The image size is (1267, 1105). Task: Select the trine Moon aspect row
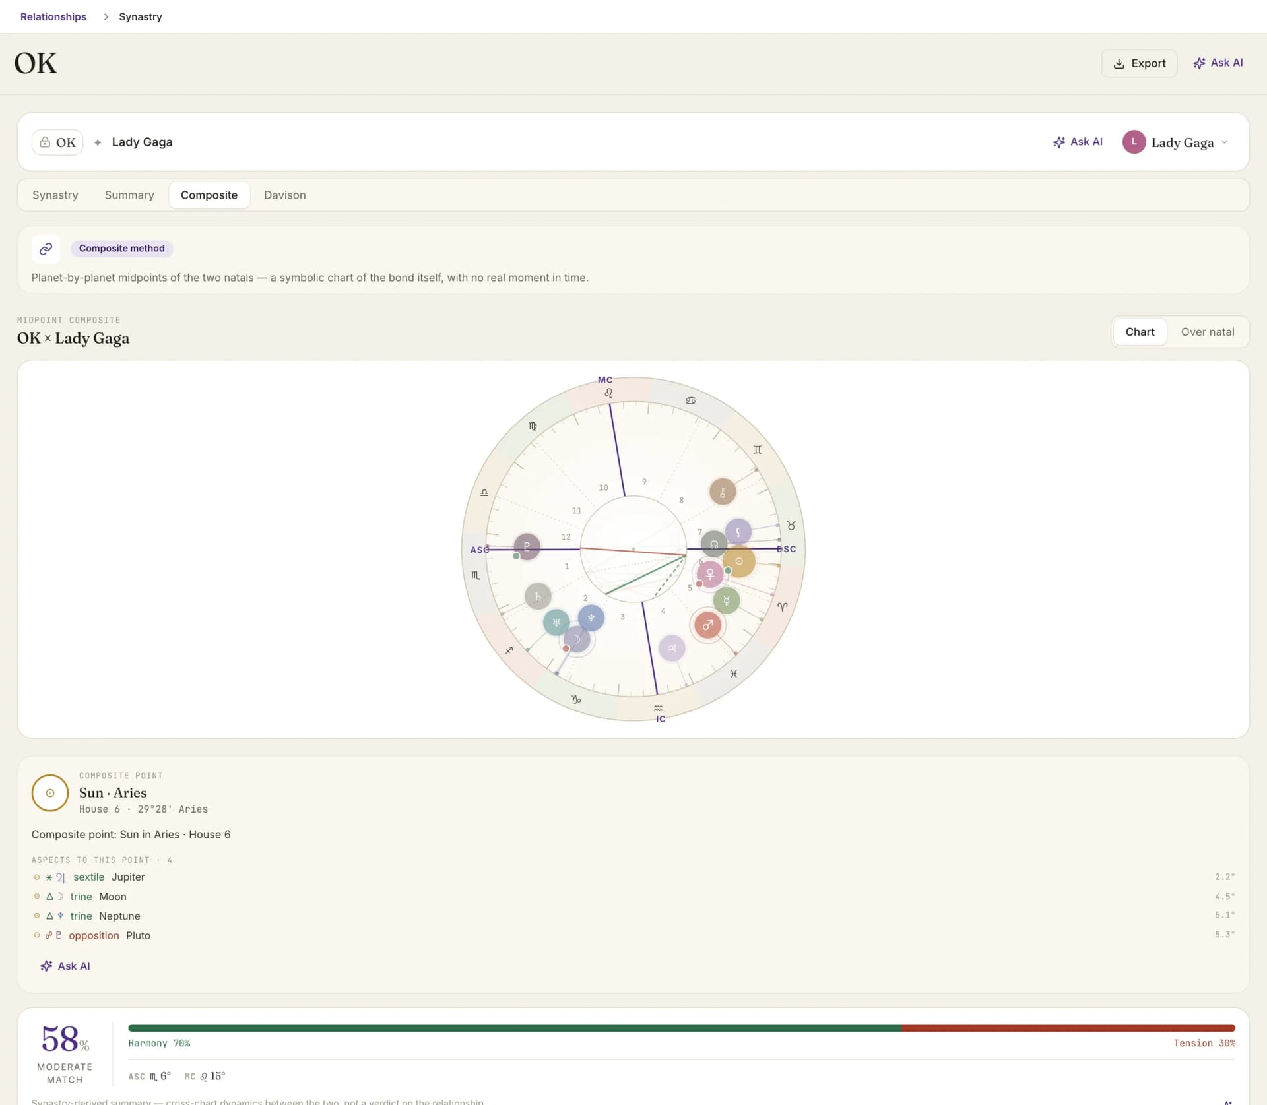(633, 897)
